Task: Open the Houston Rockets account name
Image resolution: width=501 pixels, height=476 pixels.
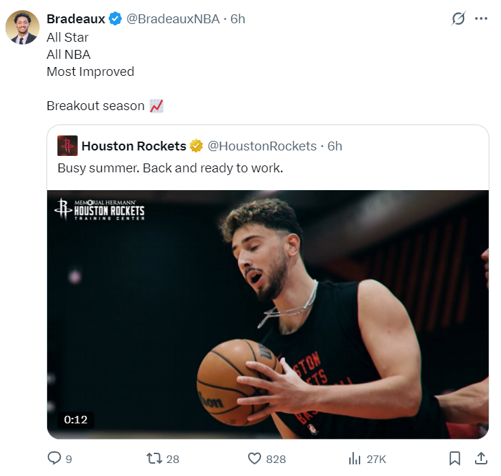Action: (133, 146)
